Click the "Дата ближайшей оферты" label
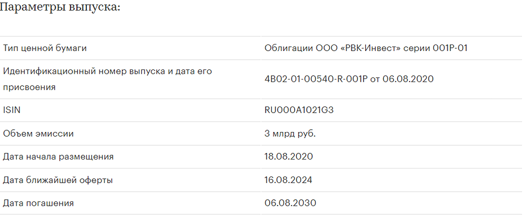Viewport: 530px width, 221px height. pos(58,180)
